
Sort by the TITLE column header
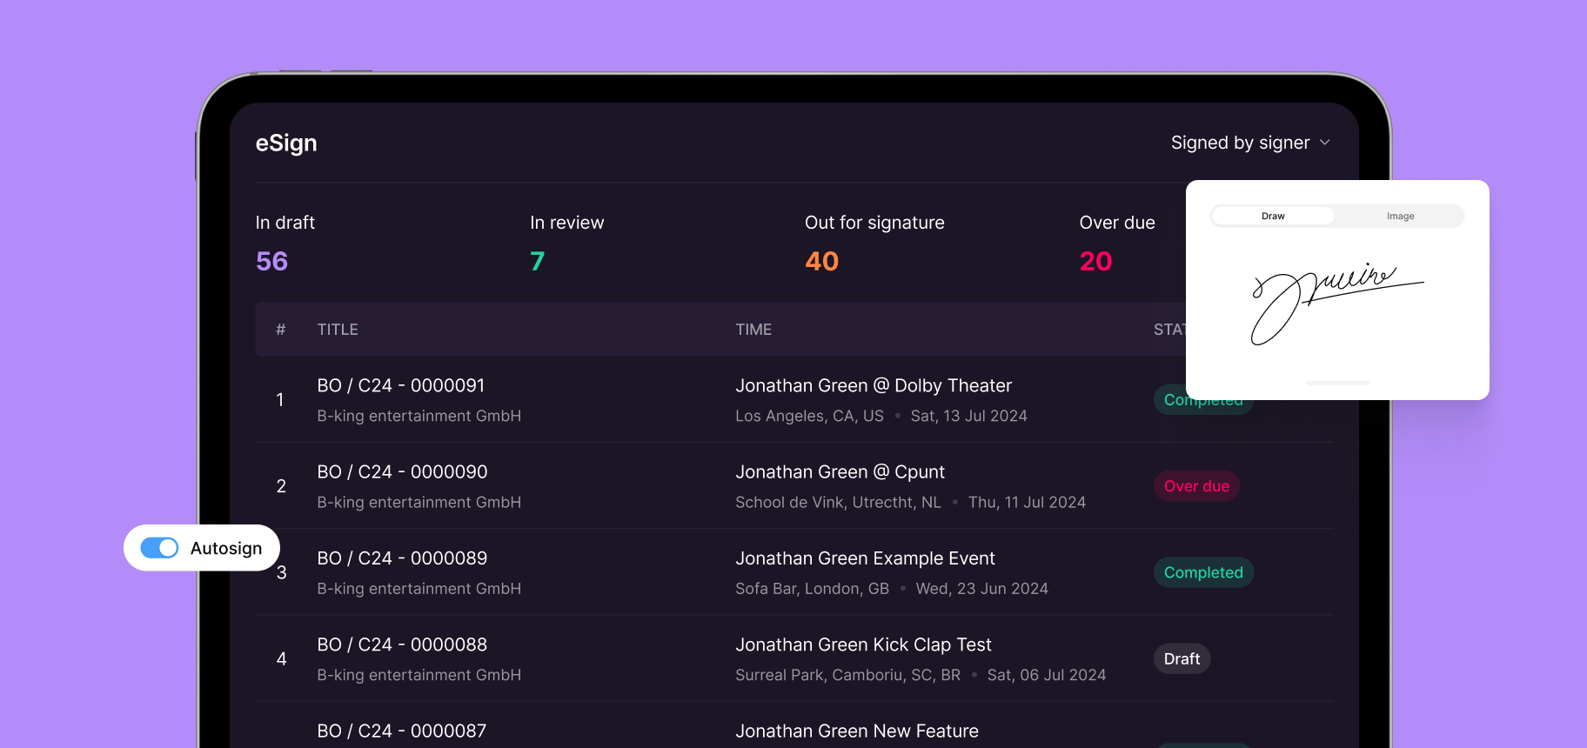tap(338, 330)
